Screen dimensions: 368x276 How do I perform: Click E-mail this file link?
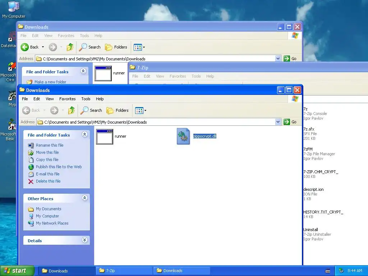coord(48,174)
